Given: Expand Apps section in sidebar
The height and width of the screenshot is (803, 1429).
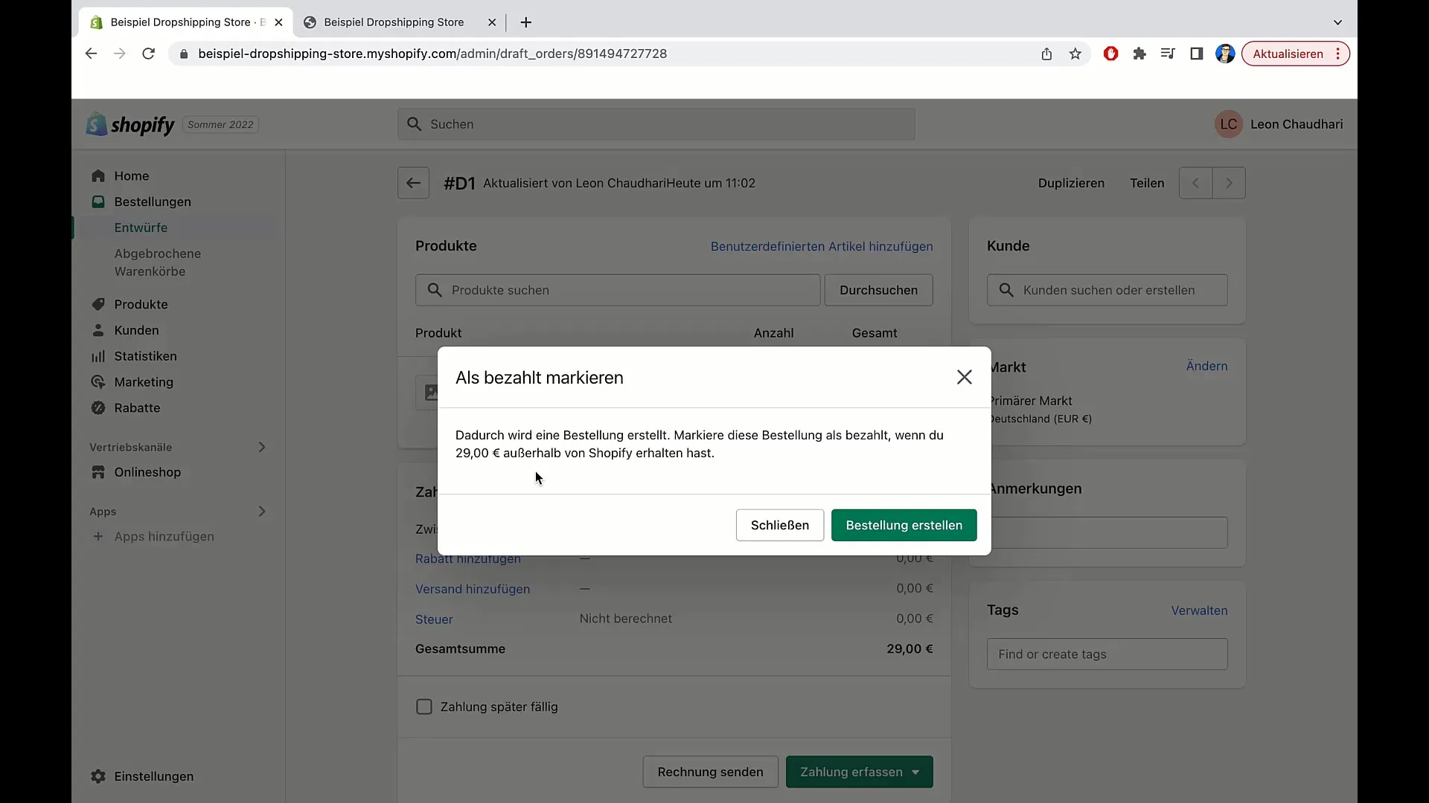Looking at the screenshot, I should click(263, 511).
